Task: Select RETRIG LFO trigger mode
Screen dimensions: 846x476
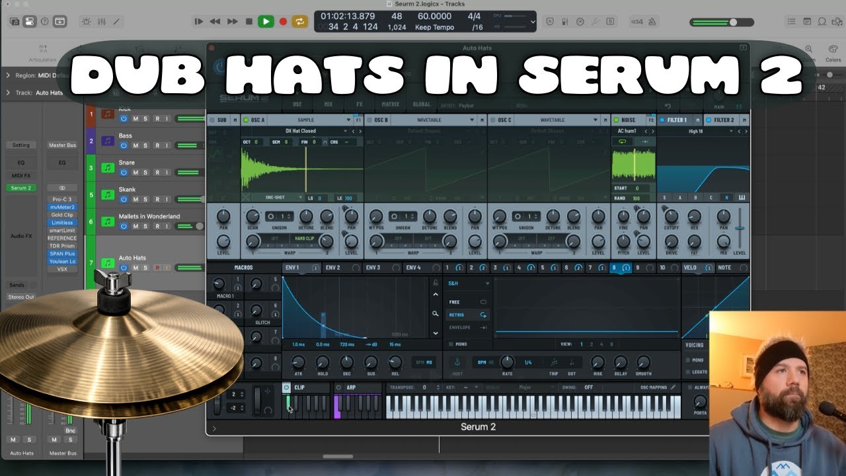Action: pyautogui.click(x=468, y=315)
